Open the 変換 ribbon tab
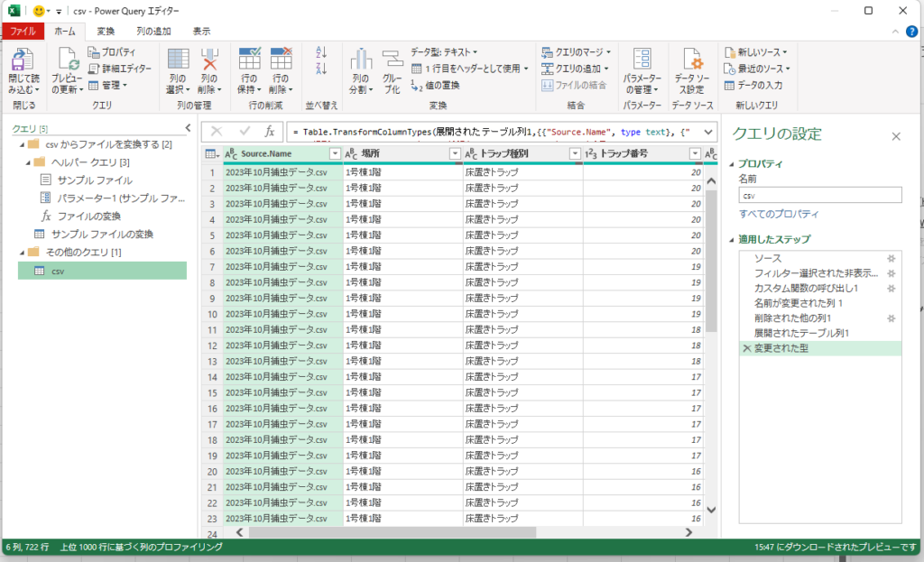Viewport: 924px width, 562px height. pos(106,31)
